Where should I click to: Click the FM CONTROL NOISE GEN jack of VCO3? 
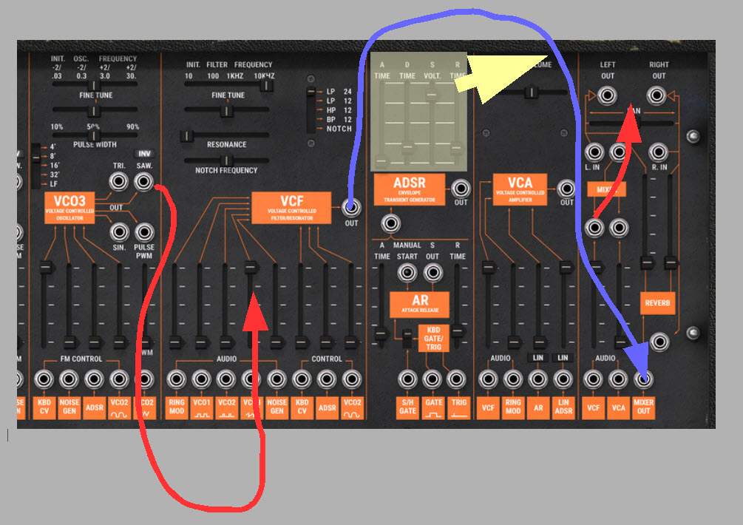coord(69,379)
